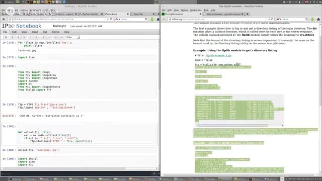The height and width of the screenshot is (181, 322).
Task: Paste cell icon in notebook toolbar
Action: 24,37
